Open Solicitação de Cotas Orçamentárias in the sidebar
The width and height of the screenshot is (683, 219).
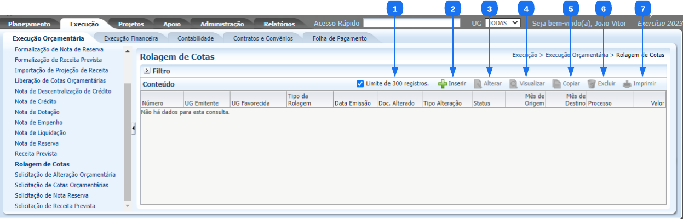(x=61, y=185)
